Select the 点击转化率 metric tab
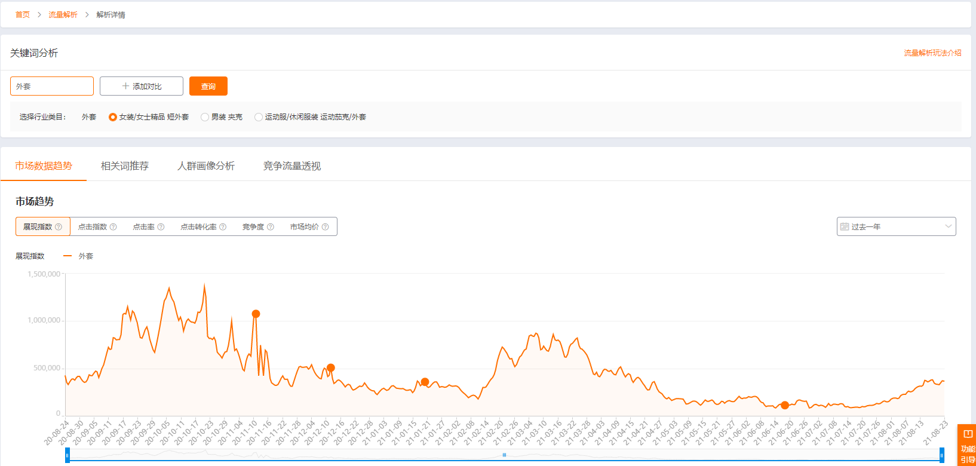Screen dimensions: 976x466 pyautogui.click(x=203, y=226)
